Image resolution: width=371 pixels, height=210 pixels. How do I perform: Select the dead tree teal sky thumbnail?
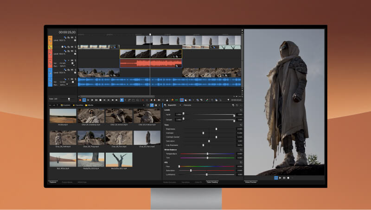(x=119, y=160)
